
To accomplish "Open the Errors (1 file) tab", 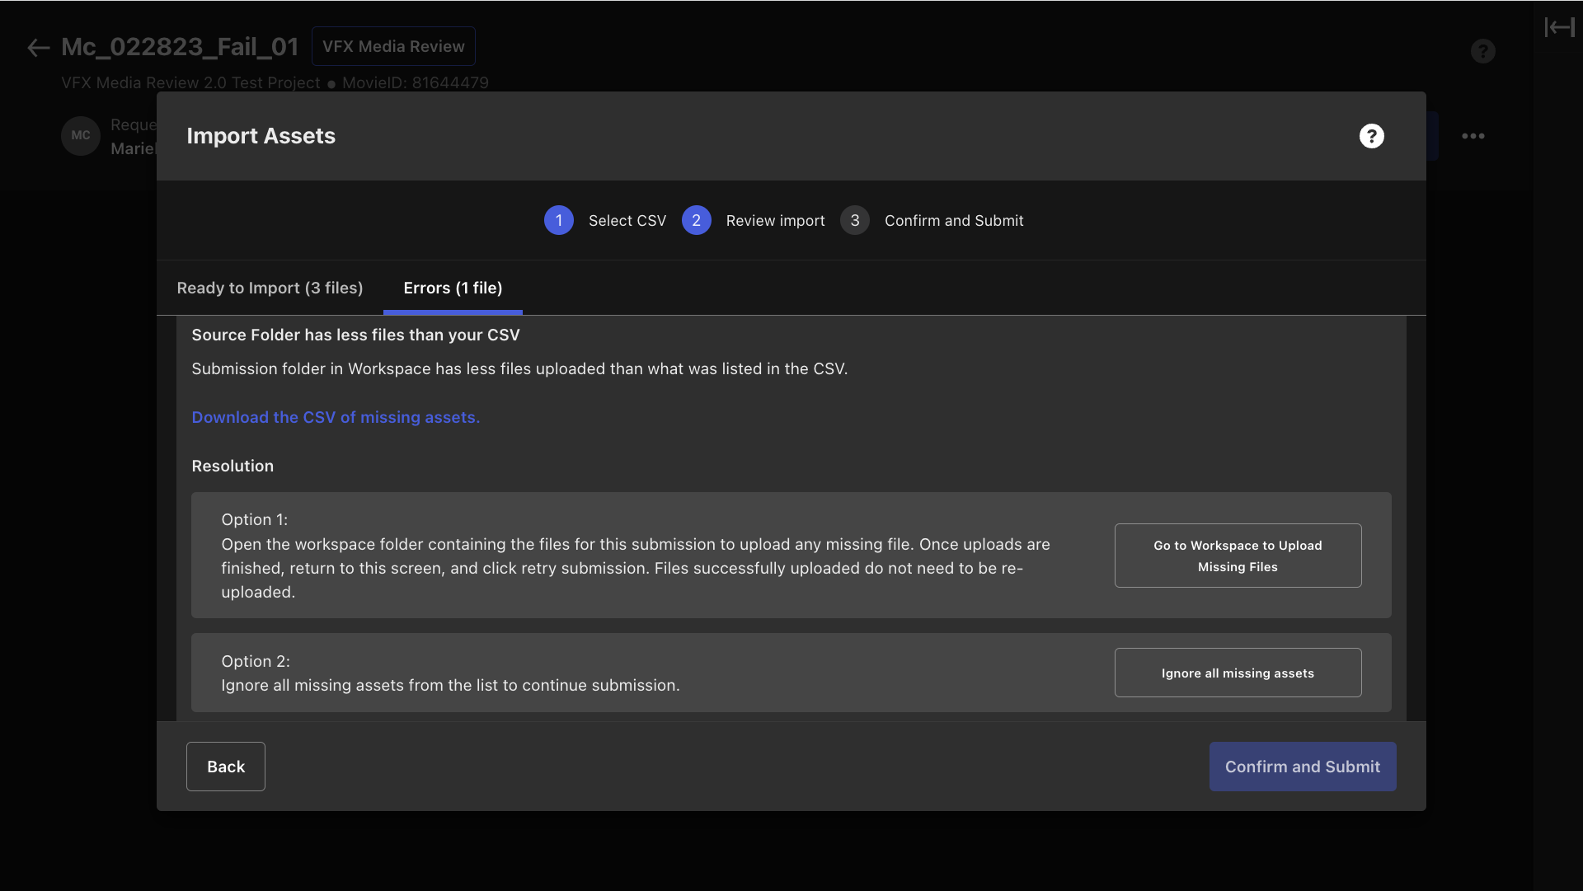I will 453,288.
